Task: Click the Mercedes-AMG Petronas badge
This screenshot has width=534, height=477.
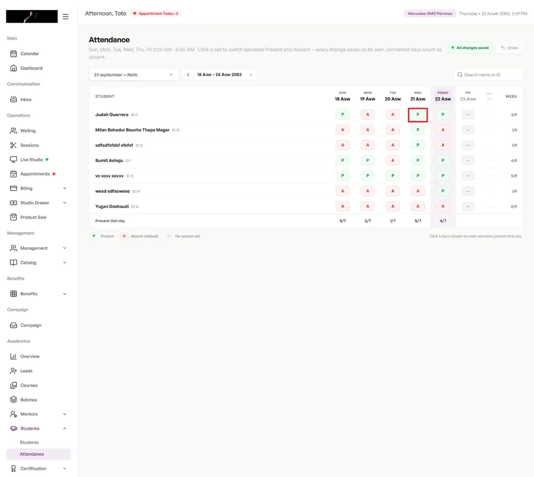Action: 430,14
